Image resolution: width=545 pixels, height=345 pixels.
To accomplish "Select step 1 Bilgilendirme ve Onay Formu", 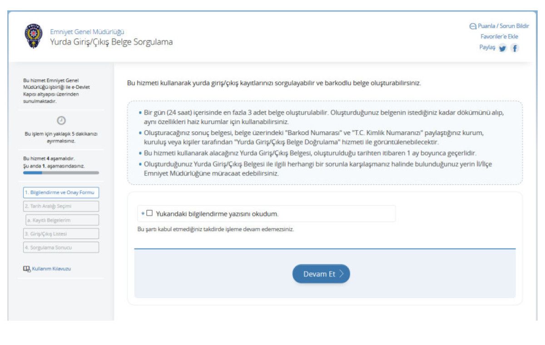I will pos(61,192).
